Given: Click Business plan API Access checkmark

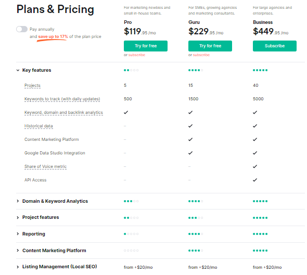Looking at the screenshot, I should 255,180.
